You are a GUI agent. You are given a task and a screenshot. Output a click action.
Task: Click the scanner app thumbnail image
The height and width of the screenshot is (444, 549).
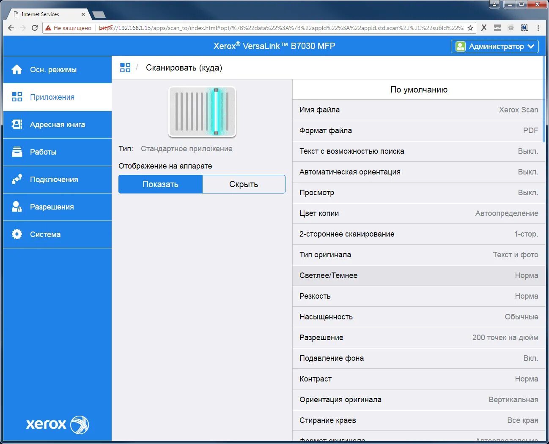202,112
